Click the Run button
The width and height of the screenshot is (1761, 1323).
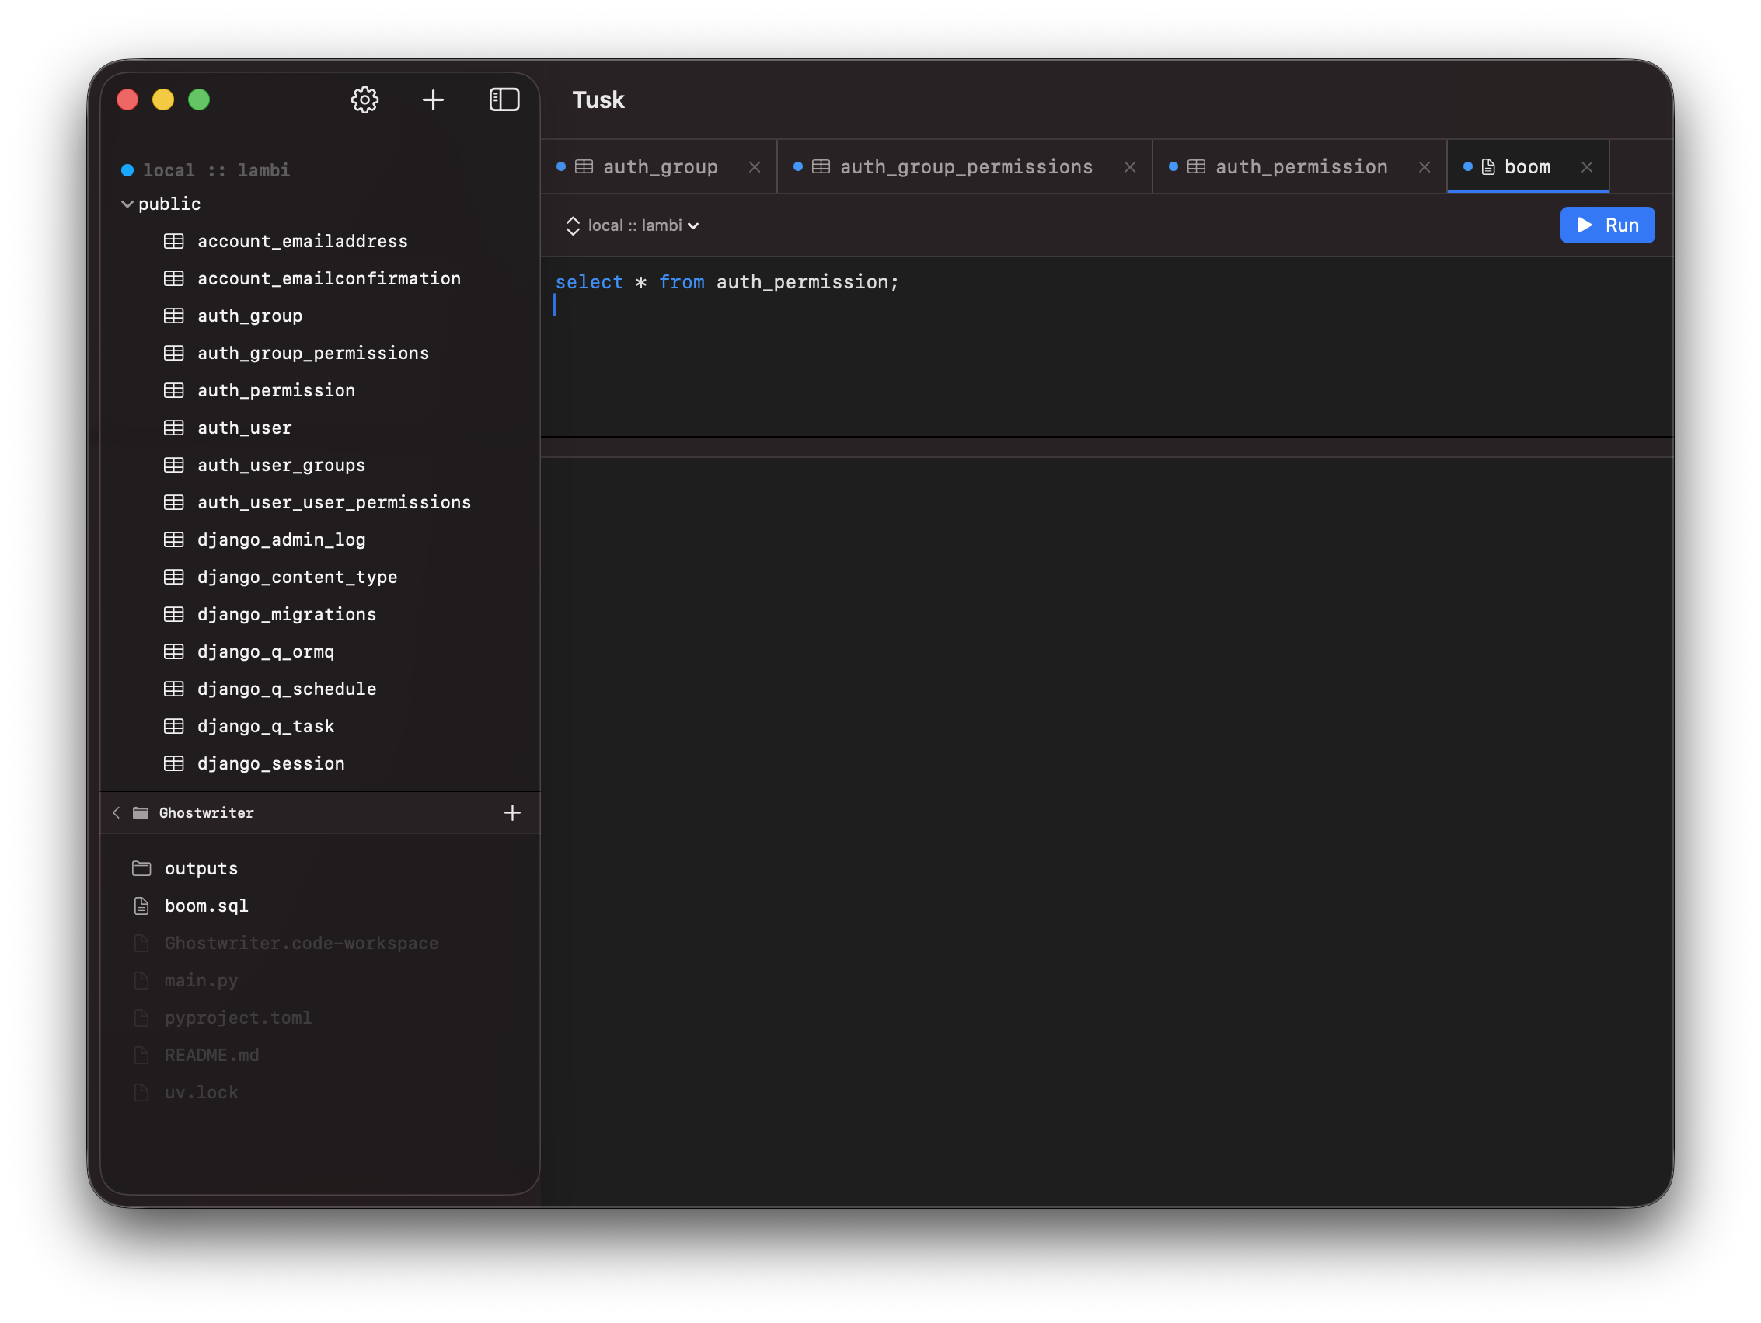pos(1607,225)
